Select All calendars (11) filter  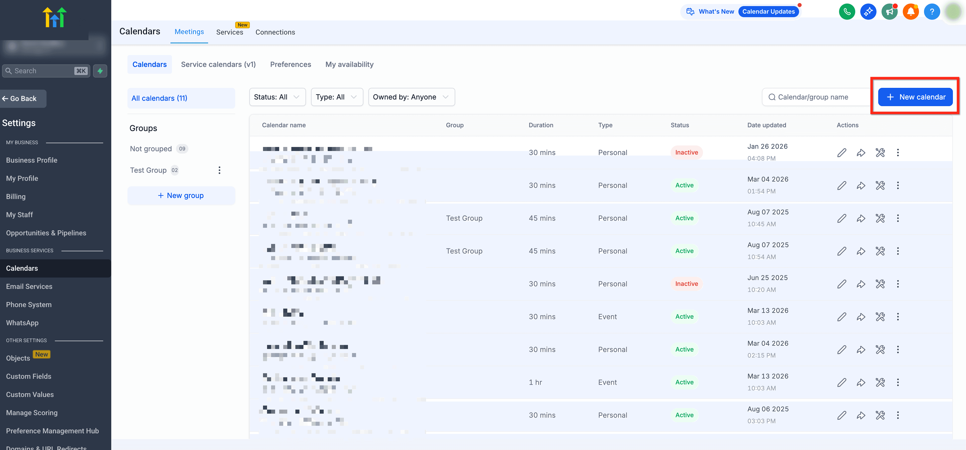click(x=181, y=98)
